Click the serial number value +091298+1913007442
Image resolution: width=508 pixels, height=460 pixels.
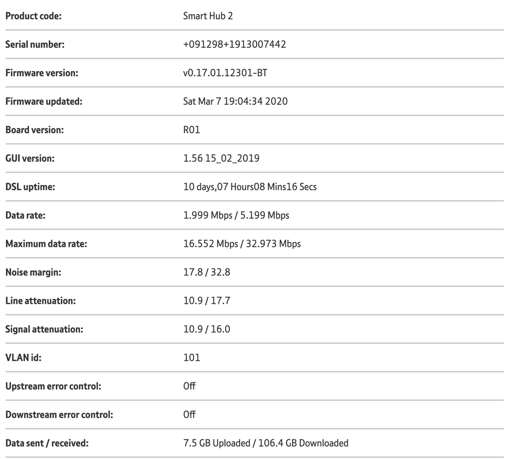click(x=234, y=44)
